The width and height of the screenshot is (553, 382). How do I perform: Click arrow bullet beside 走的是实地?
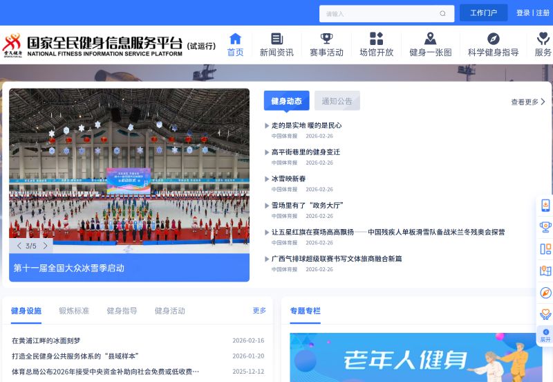pyautogui.click(x=267, y=126)
